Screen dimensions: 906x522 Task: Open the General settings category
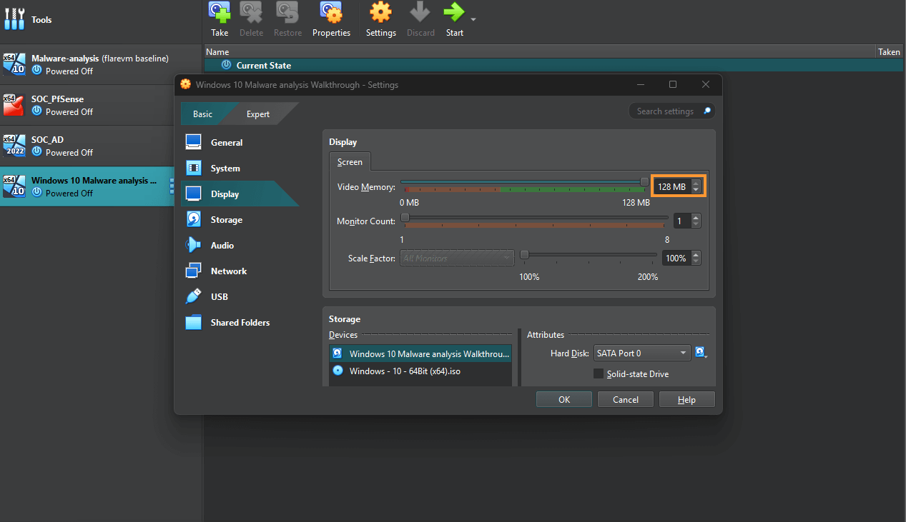click(x=240, y=143)
